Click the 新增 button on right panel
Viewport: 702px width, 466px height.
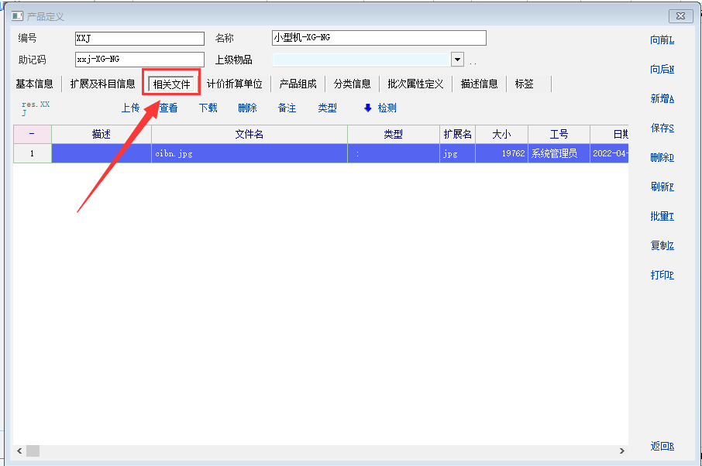click(x=662, y=99)
